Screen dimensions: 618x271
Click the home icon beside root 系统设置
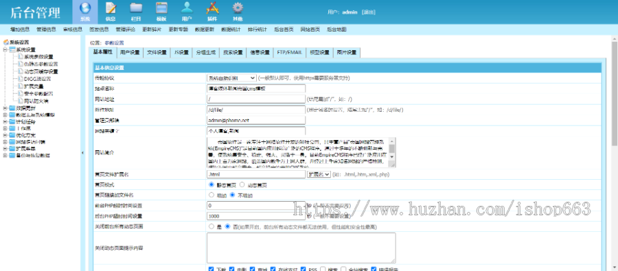click(6, 42)
